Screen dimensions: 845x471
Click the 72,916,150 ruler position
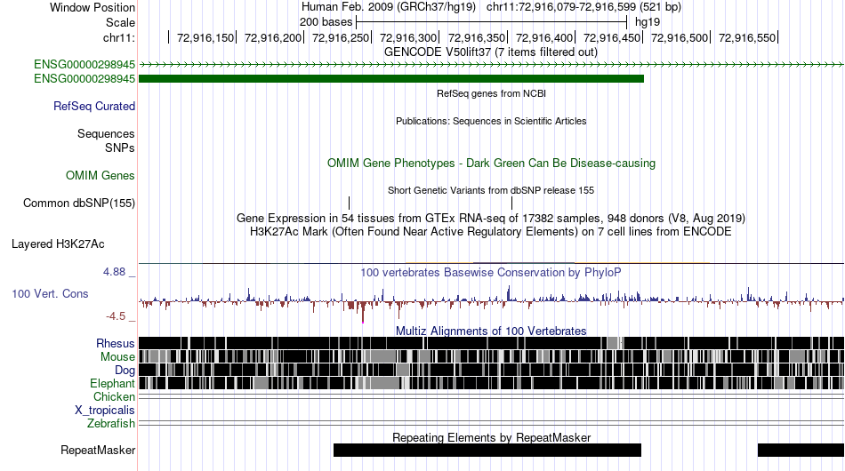(205, 37)
